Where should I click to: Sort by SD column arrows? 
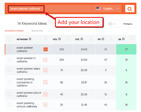coord(132,39)
